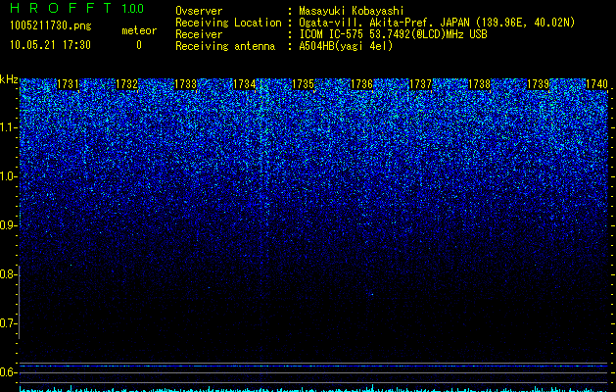Click the HROFFT 1.0.0 title text
Image resolution: width=616 pixels, height=392 pixels.
77,8
